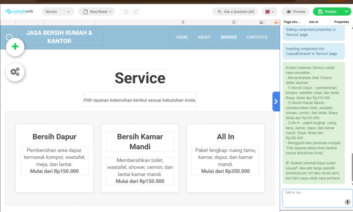Viewport: 353px width, 212px height.
Task: Collapse the right side panel arrow
Action: (x=276, y=101)
